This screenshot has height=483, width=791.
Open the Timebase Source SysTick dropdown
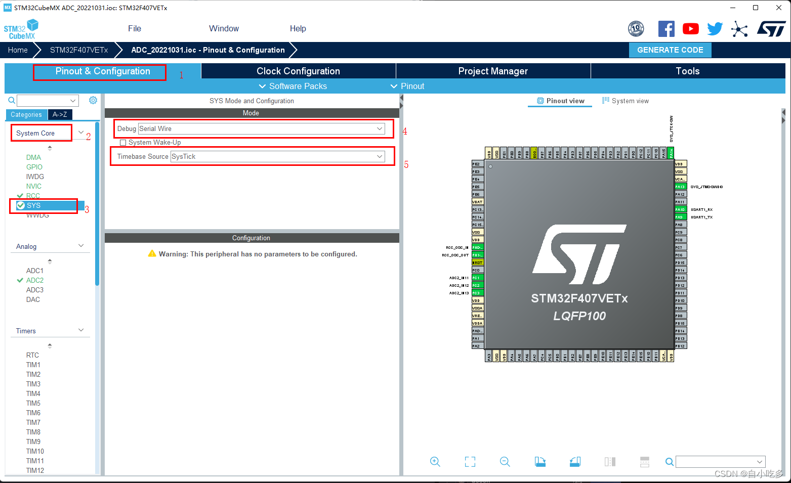(277, 157)
